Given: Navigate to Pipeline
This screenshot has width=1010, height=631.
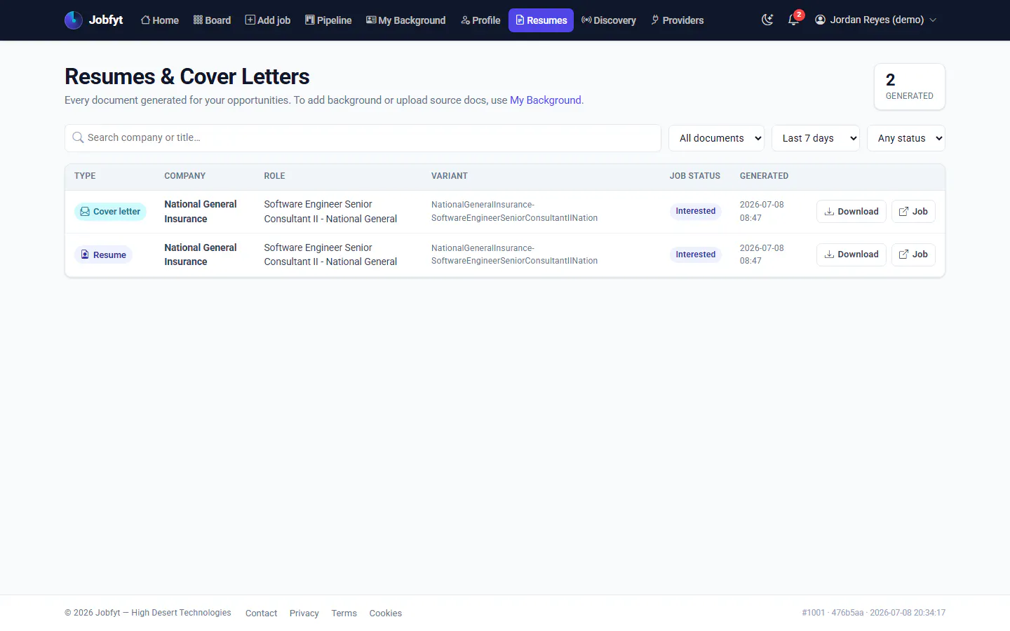Looking at the screenshot, I should pos(328,20).
